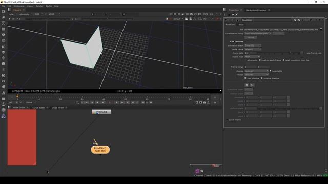Toggle the 'cast shadow' checkbox

coord(245,78)
